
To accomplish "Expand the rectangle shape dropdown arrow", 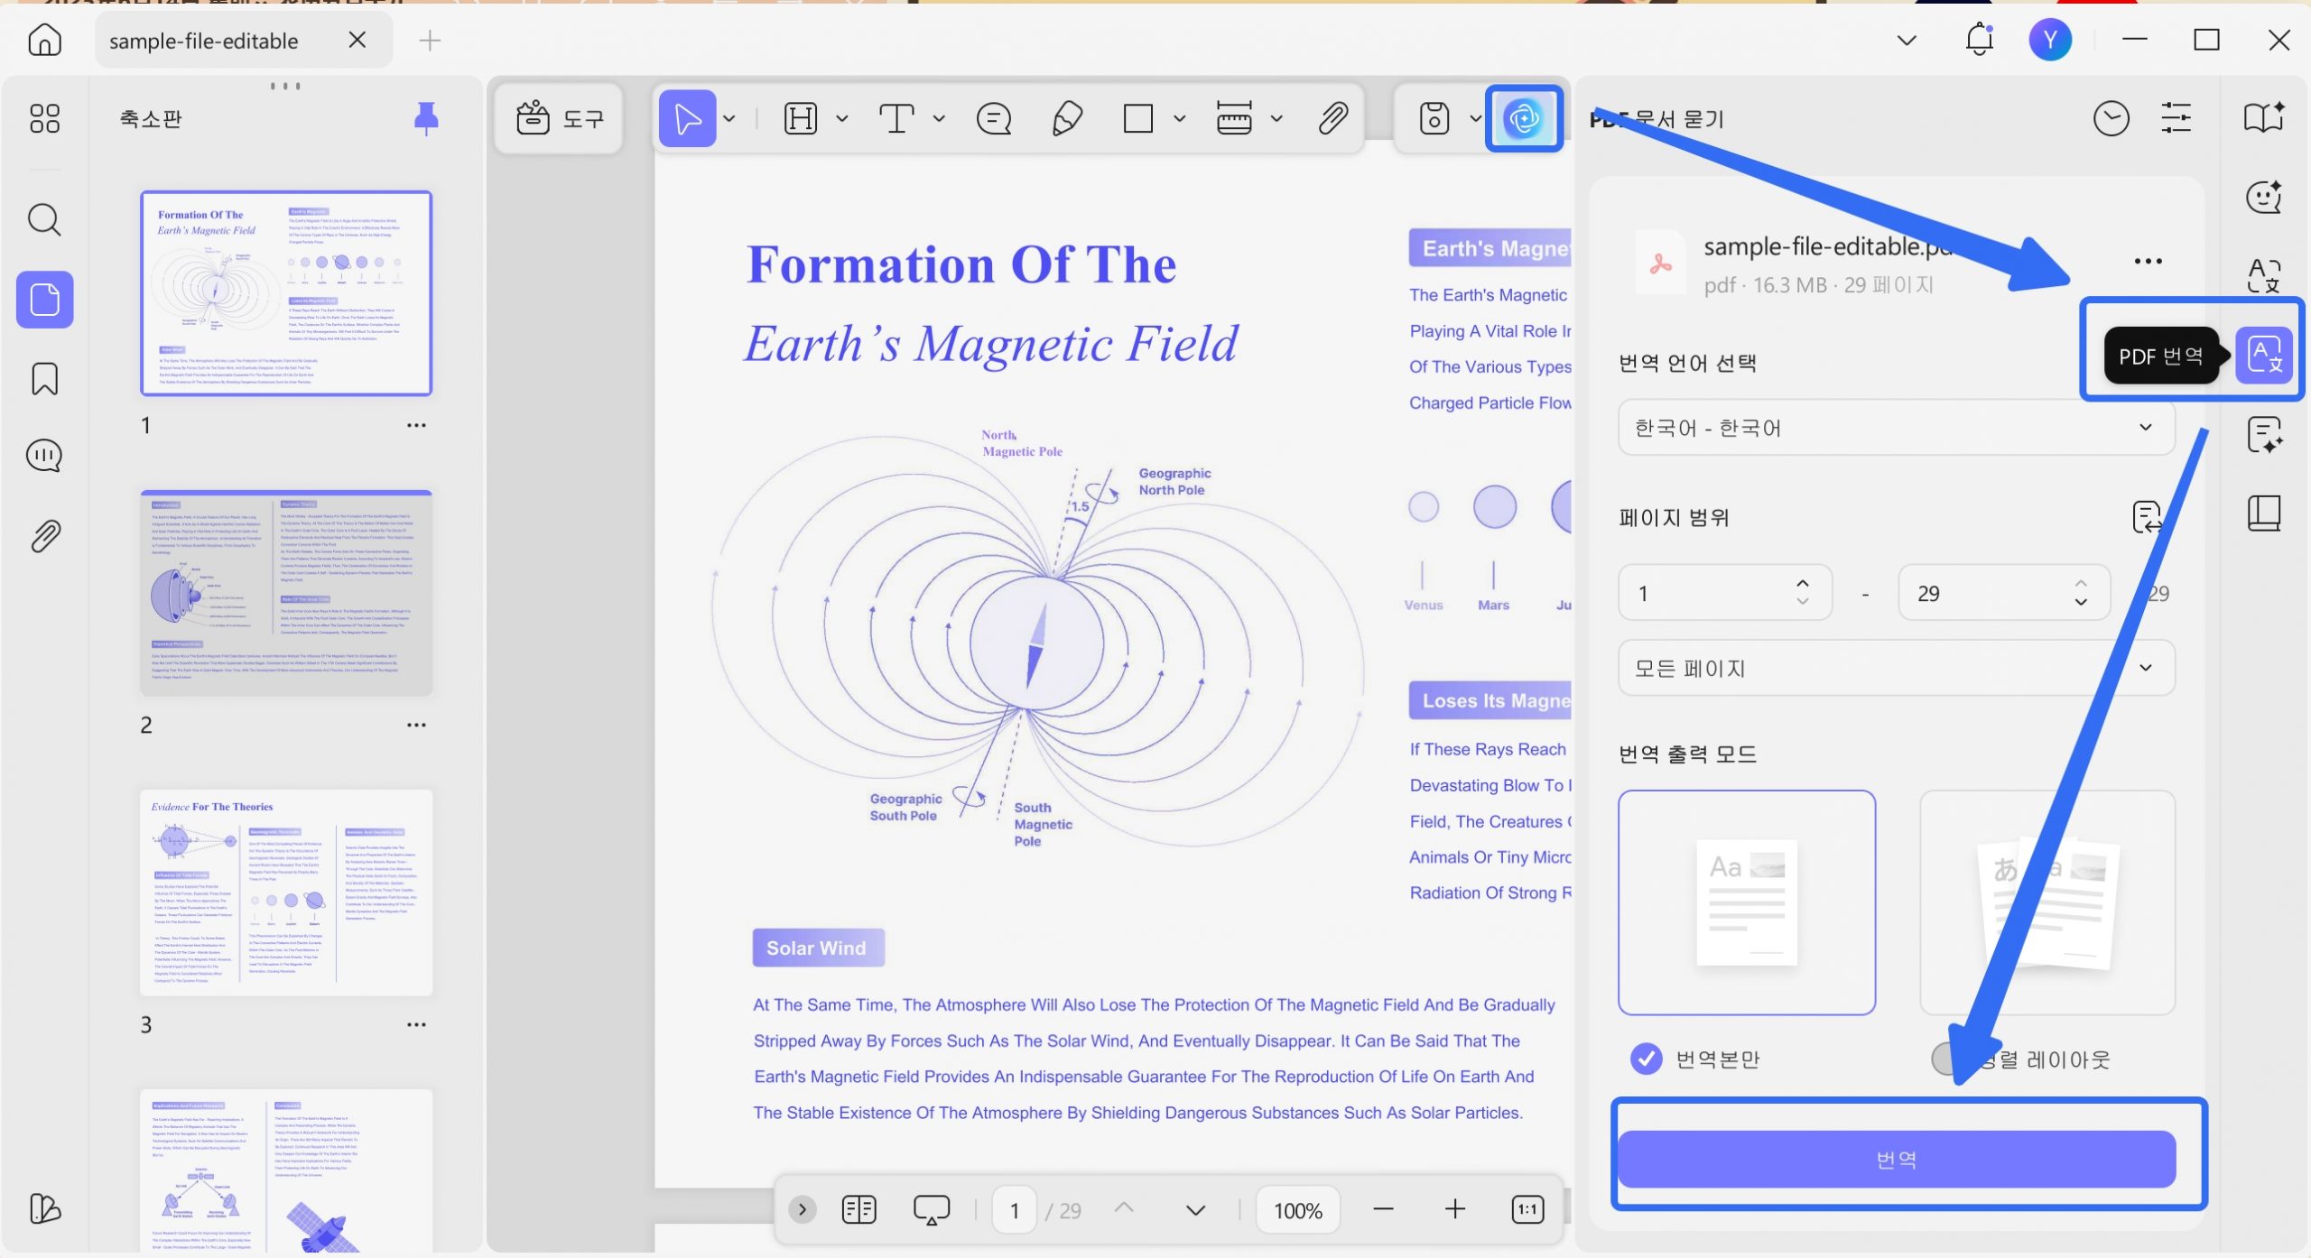I will [1179, 118].
